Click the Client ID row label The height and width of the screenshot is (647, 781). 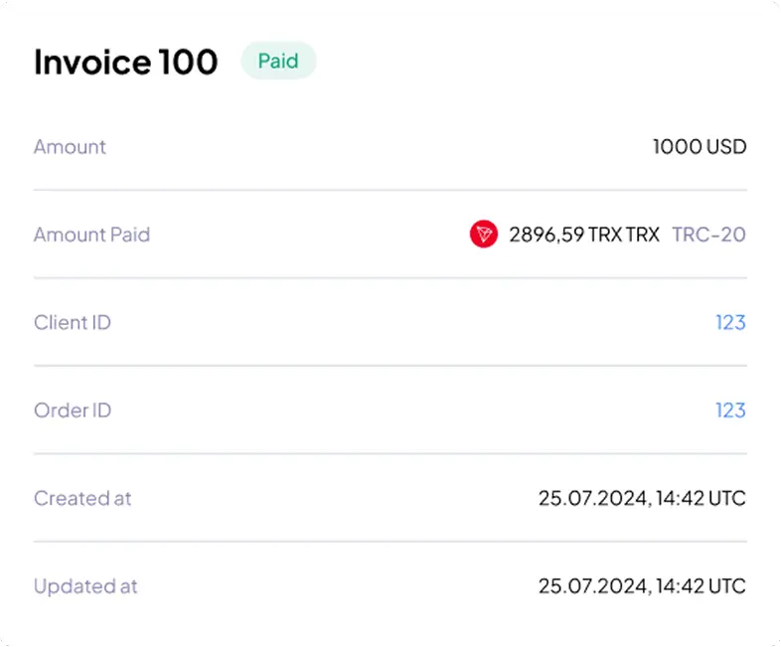73,322
